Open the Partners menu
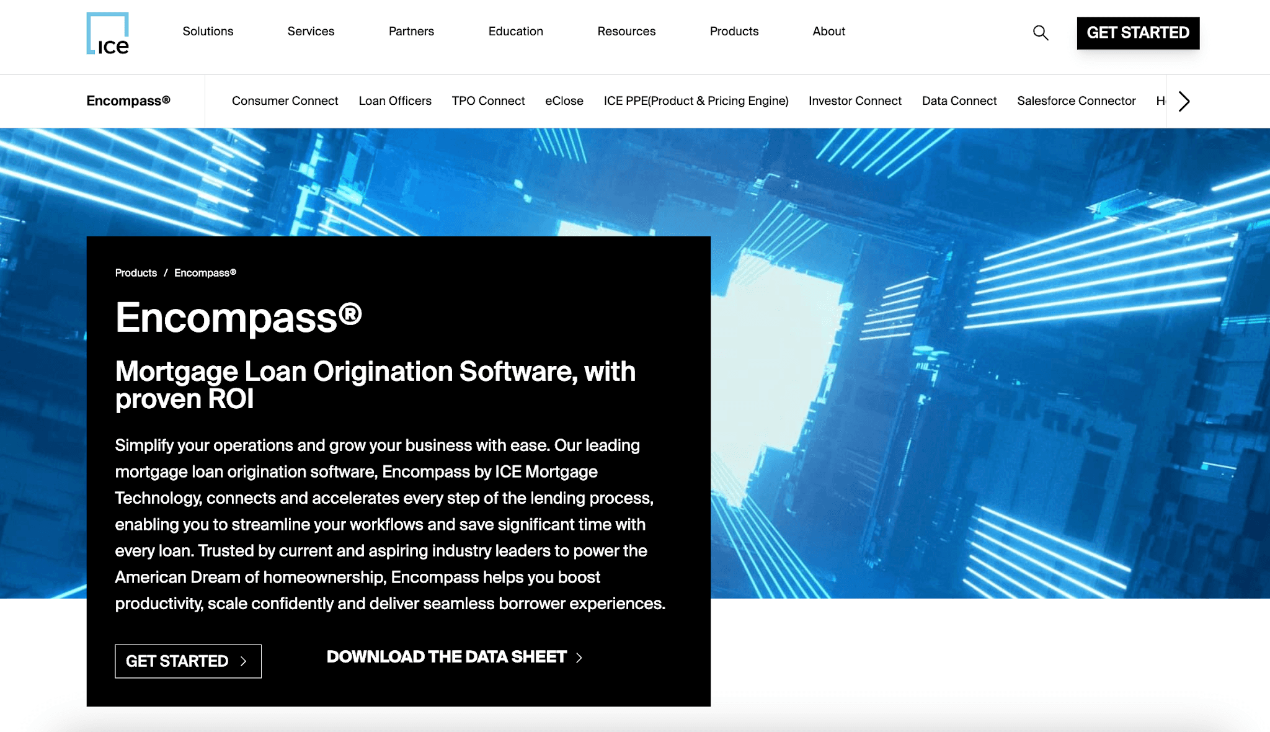This screenshot has height=732, width=1270. tap(411, 31)
